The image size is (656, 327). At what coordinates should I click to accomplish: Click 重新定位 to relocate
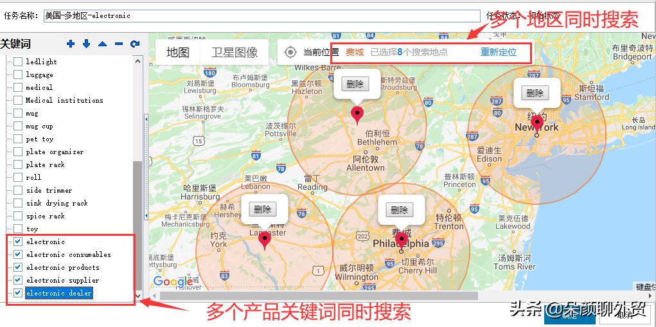click(499, 52)
